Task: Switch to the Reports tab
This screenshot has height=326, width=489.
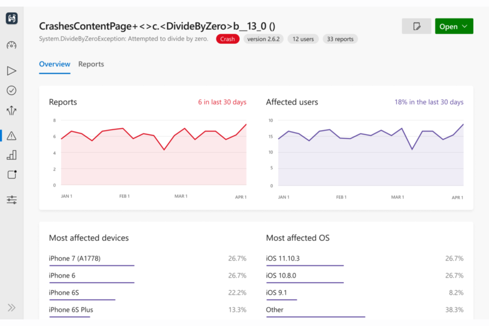Action: pos(91,64)
